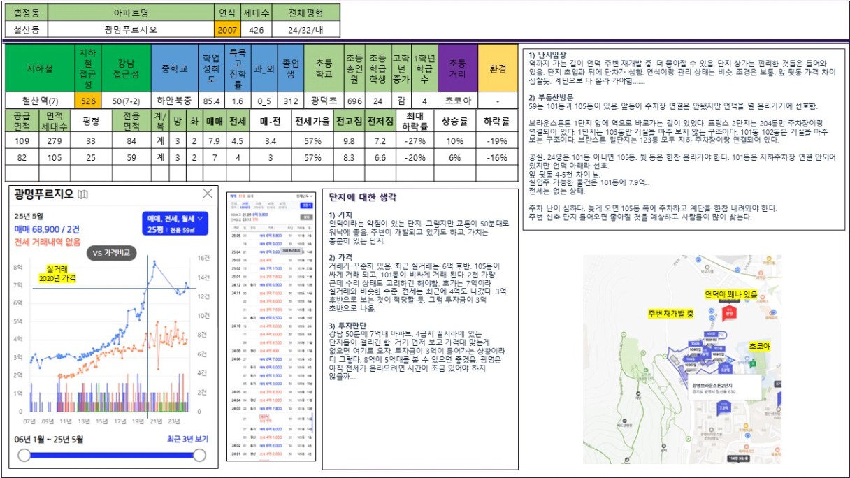Select the 426 households cell
Screen dimensions: 850x478
256,30
